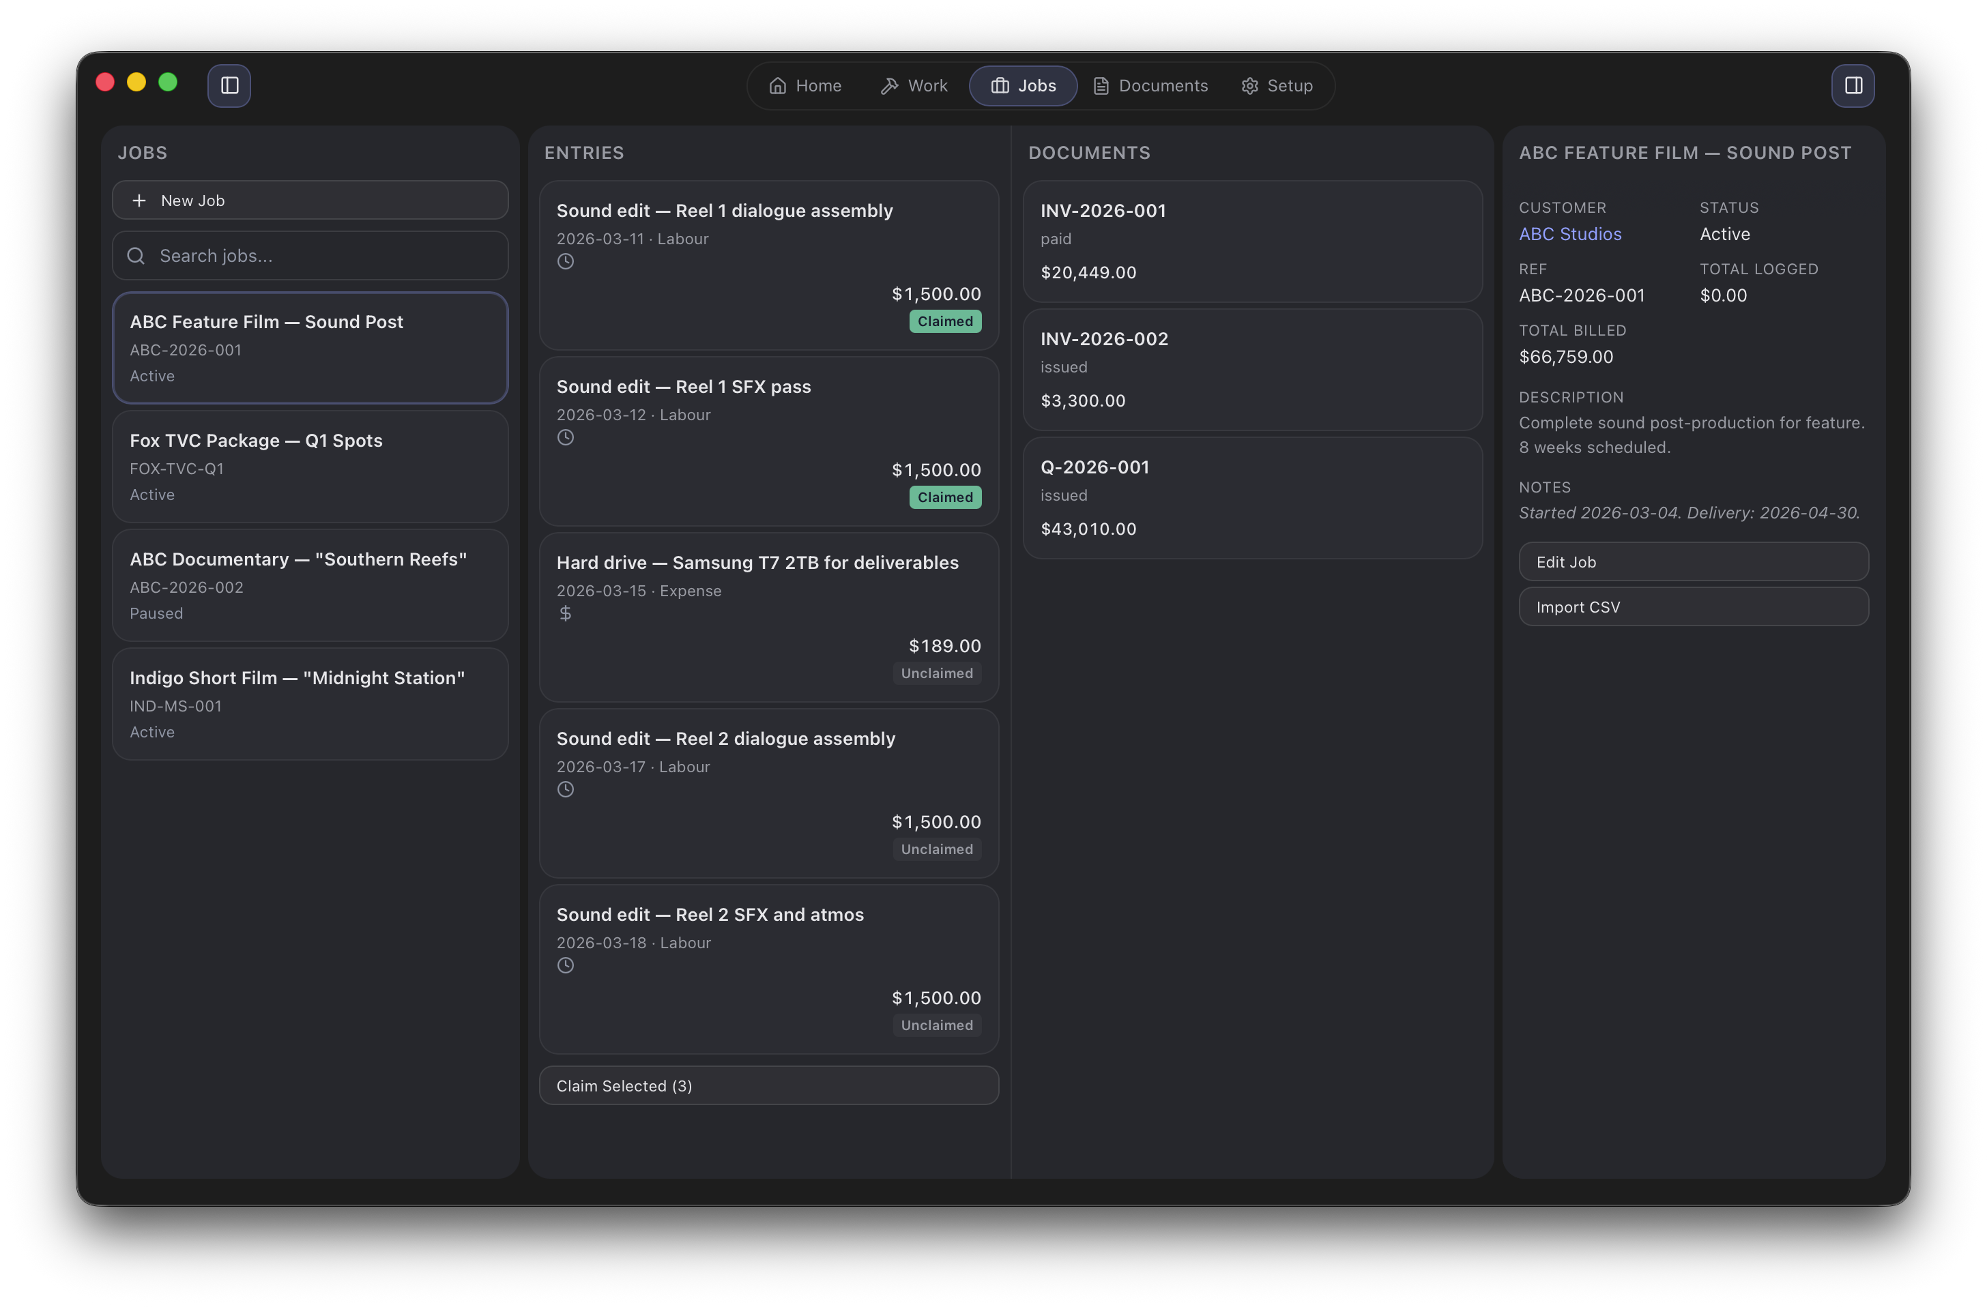Click clock icon on Reel 2 SFX and atmos
Viewport: 1987px width, 1307px height.
pos(565,965)
